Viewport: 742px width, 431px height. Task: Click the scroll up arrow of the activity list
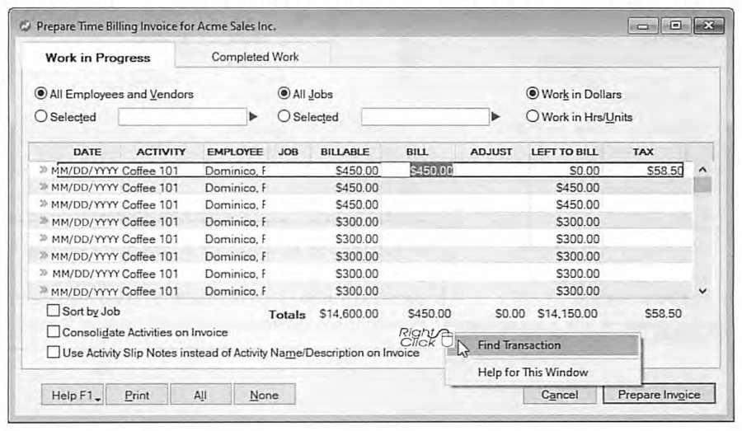pyautogui.click(x=702, y=170)
